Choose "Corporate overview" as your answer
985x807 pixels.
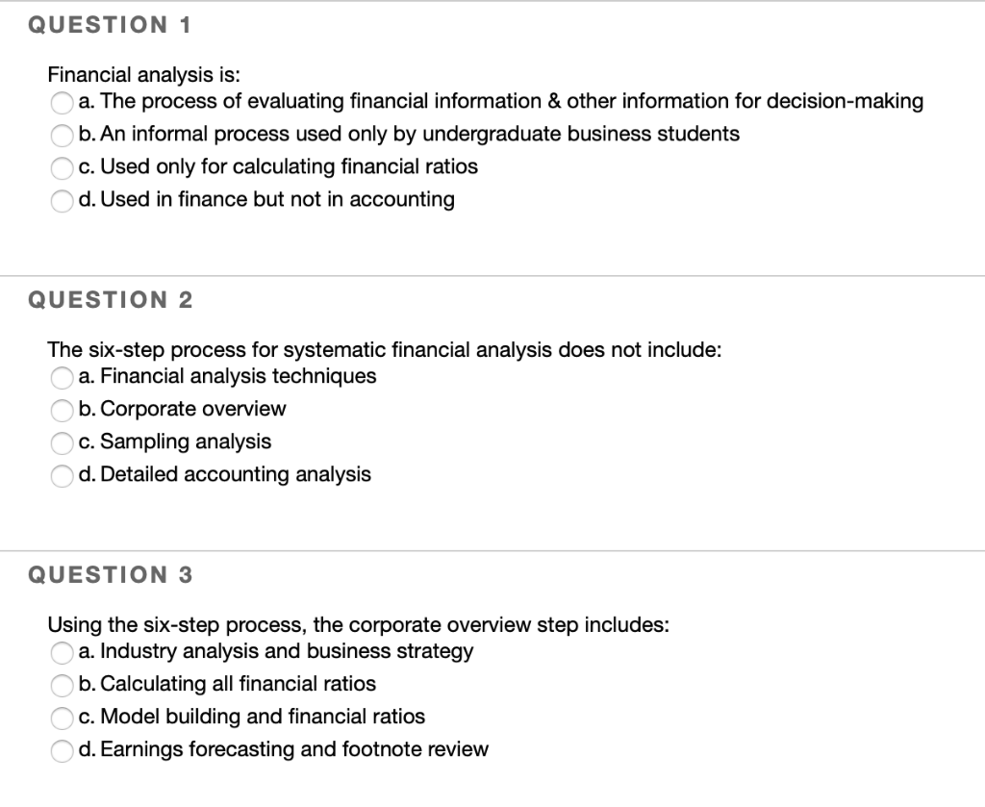(62, 411)
